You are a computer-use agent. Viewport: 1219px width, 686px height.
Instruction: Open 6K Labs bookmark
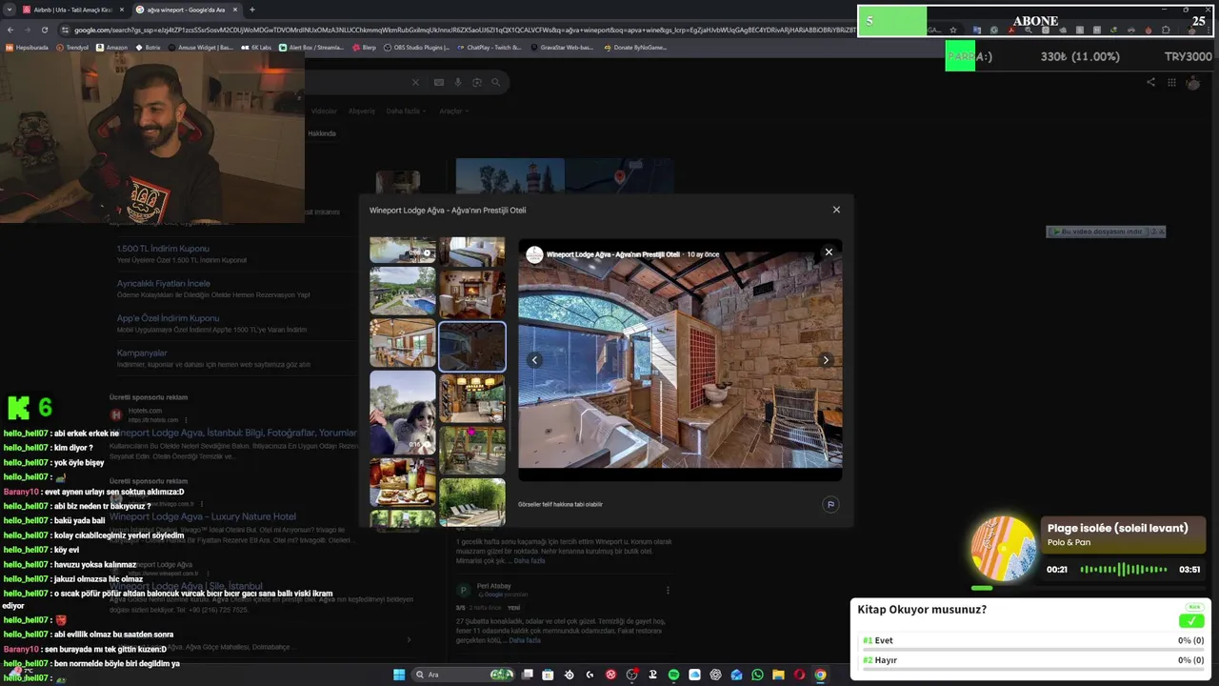point(257,47)
